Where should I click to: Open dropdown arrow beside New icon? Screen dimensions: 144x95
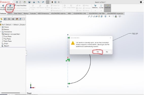[x=22, y=2]
